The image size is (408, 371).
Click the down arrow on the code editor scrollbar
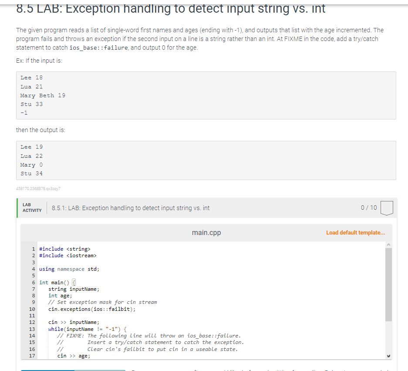(x=388, y=356)
